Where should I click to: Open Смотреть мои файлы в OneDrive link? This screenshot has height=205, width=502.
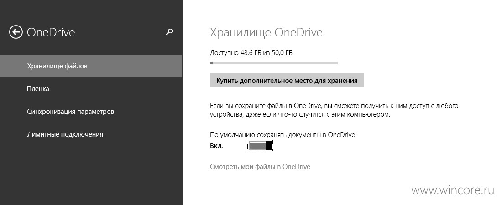pyautogui.click(x=260, y=167)
